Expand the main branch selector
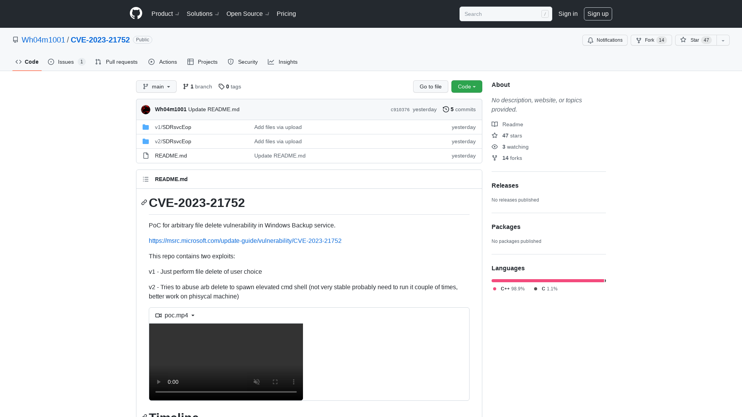 coord(156,86)
